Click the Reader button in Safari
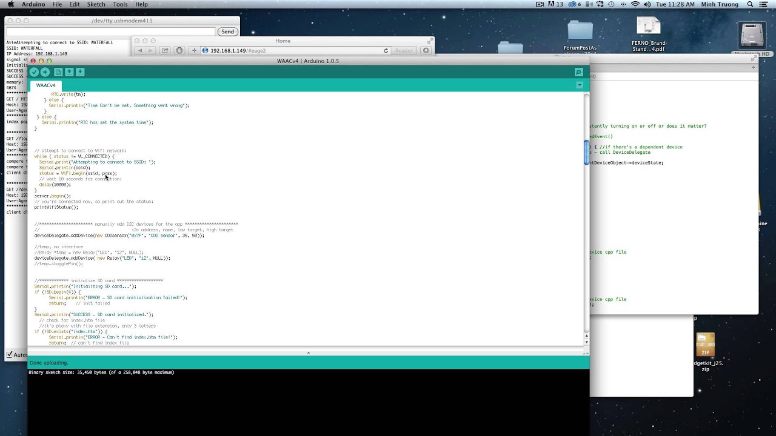 click(404, 51)
